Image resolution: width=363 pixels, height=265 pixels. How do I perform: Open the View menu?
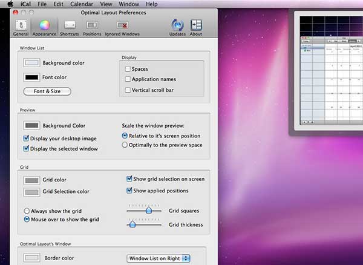[106, 4]
